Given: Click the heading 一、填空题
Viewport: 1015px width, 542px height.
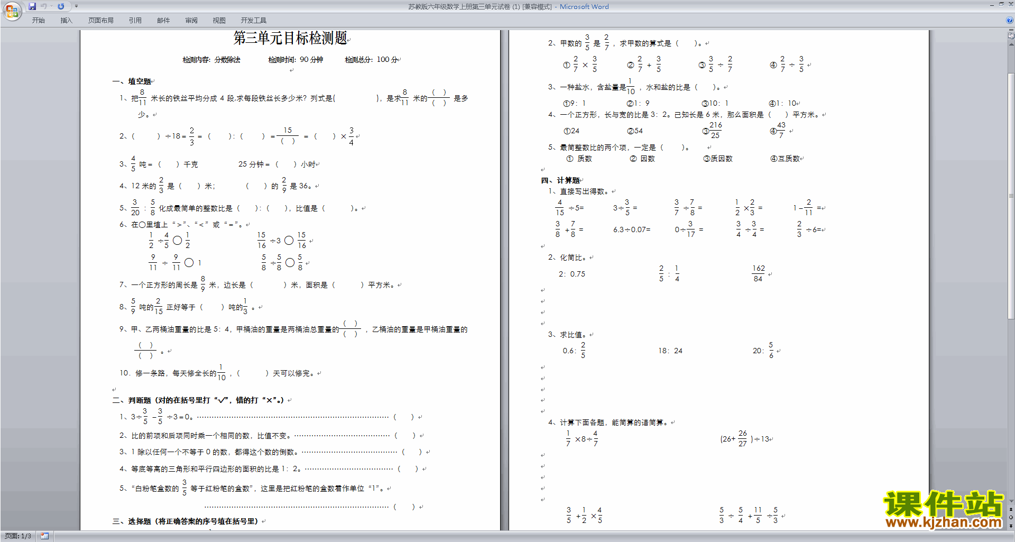Looking at the screenshot, I should coord(132,81).
